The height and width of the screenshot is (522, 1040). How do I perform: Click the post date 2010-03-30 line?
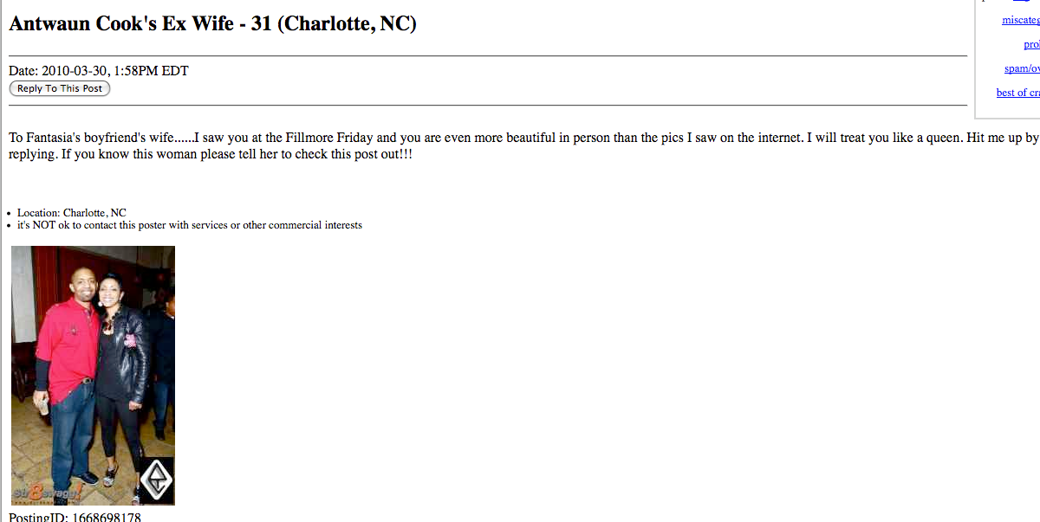click(99, 71)
